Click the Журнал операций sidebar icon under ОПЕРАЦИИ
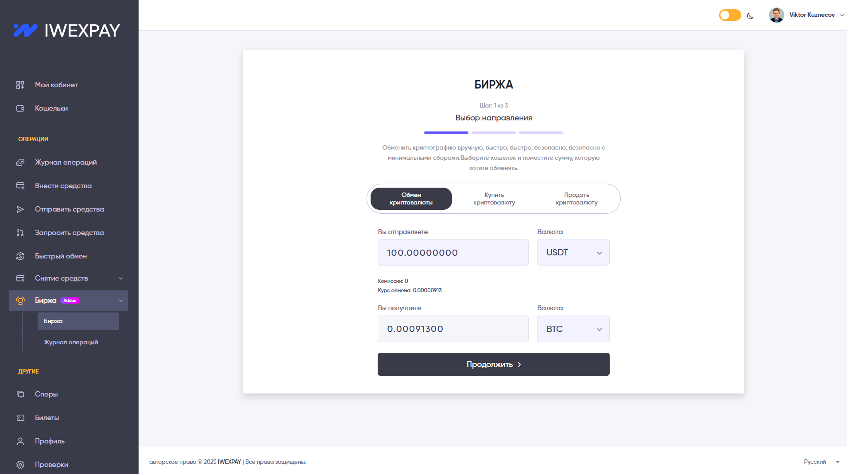The image size is (847, 474). (20, 162)
